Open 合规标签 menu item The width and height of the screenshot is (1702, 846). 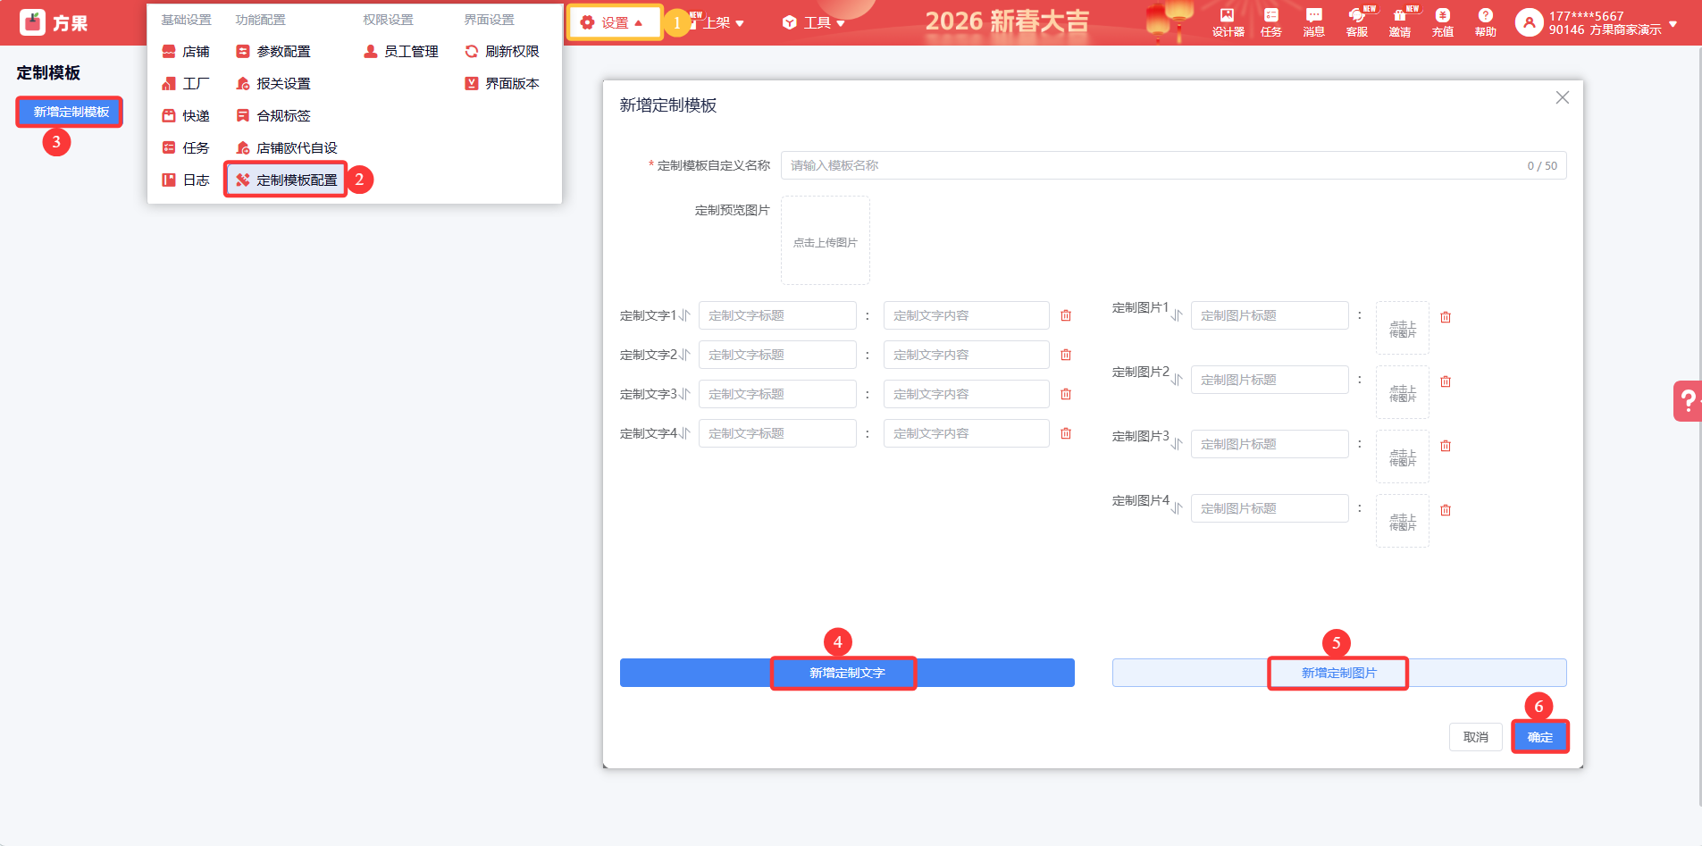[273, 116]
